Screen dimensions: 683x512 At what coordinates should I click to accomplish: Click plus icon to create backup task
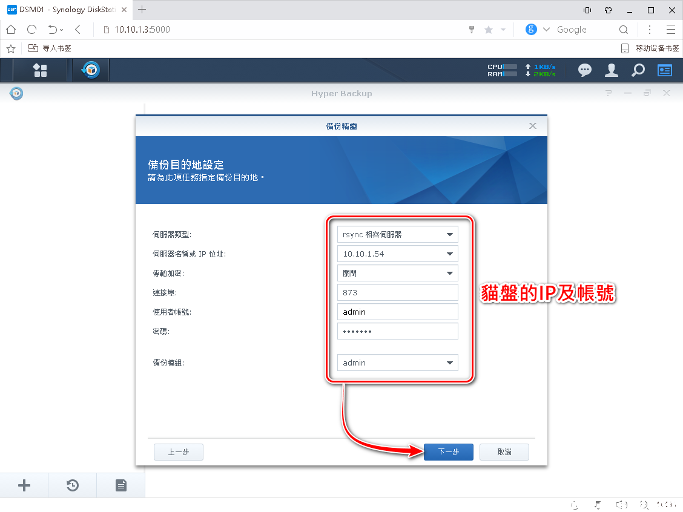(24, 485)
